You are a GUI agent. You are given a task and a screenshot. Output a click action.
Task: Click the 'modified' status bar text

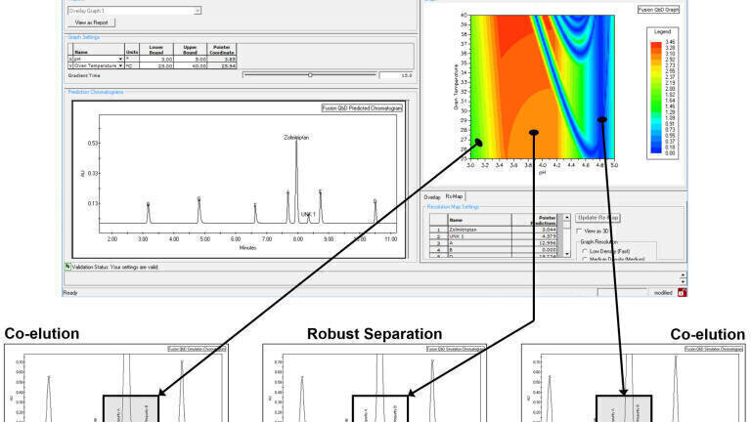tap(663, 293)
